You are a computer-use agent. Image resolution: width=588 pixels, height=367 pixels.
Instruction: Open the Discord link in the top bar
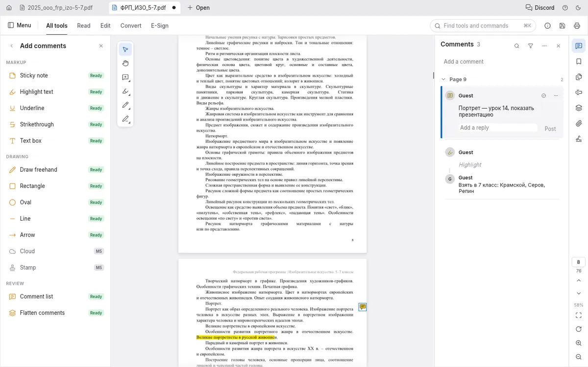tap(540, 8)
